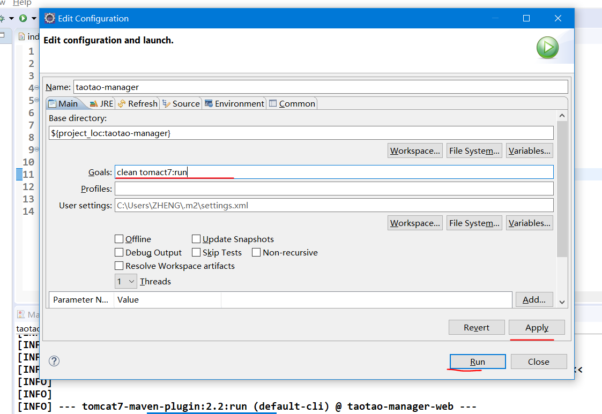The width and height of the screenshot is (602, 414).
Task: Click the Refresh tab icon
Action: (x=122, y=103)
